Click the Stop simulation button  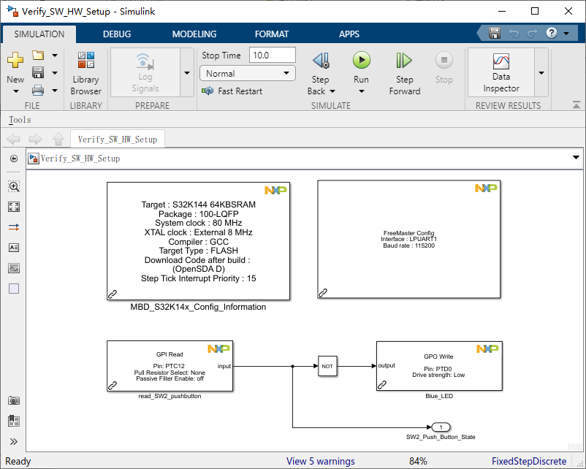(x=444, y=67)
